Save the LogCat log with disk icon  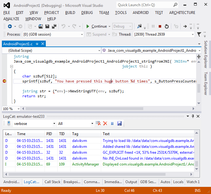[x=119, y=123]
